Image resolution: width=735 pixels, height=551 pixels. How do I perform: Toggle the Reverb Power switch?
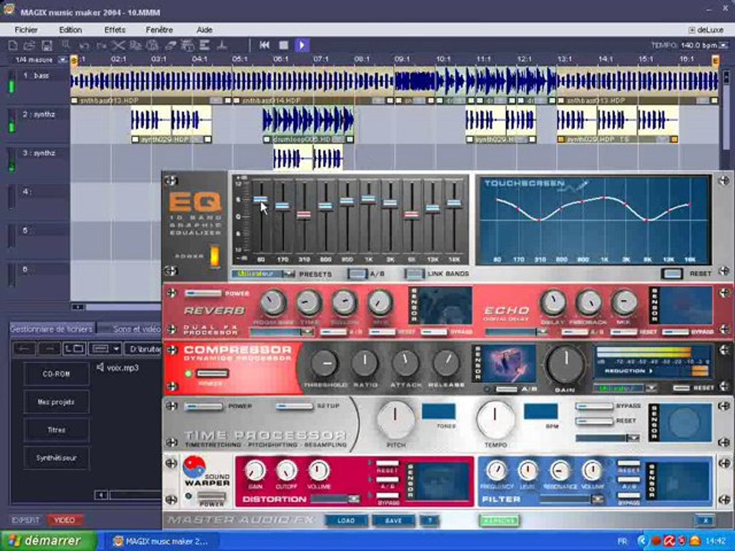coord(203,293)
